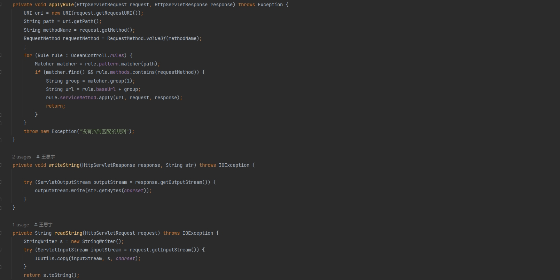The width and height of the screenshot is (560, 280).
Task: Click request.getInputStream() call
Action: [x=163, y=250]
